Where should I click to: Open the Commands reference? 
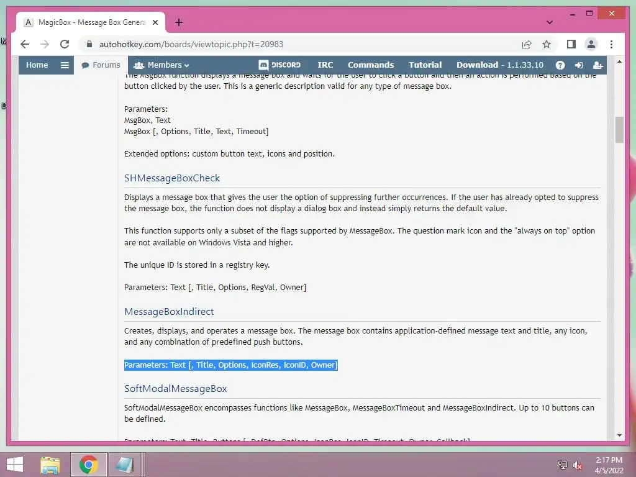[x=371, y=65]
